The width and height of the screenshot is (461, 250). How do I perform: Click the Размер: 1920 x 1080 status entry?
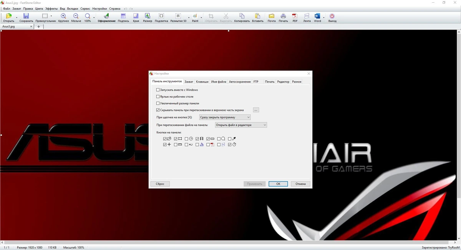30,248
